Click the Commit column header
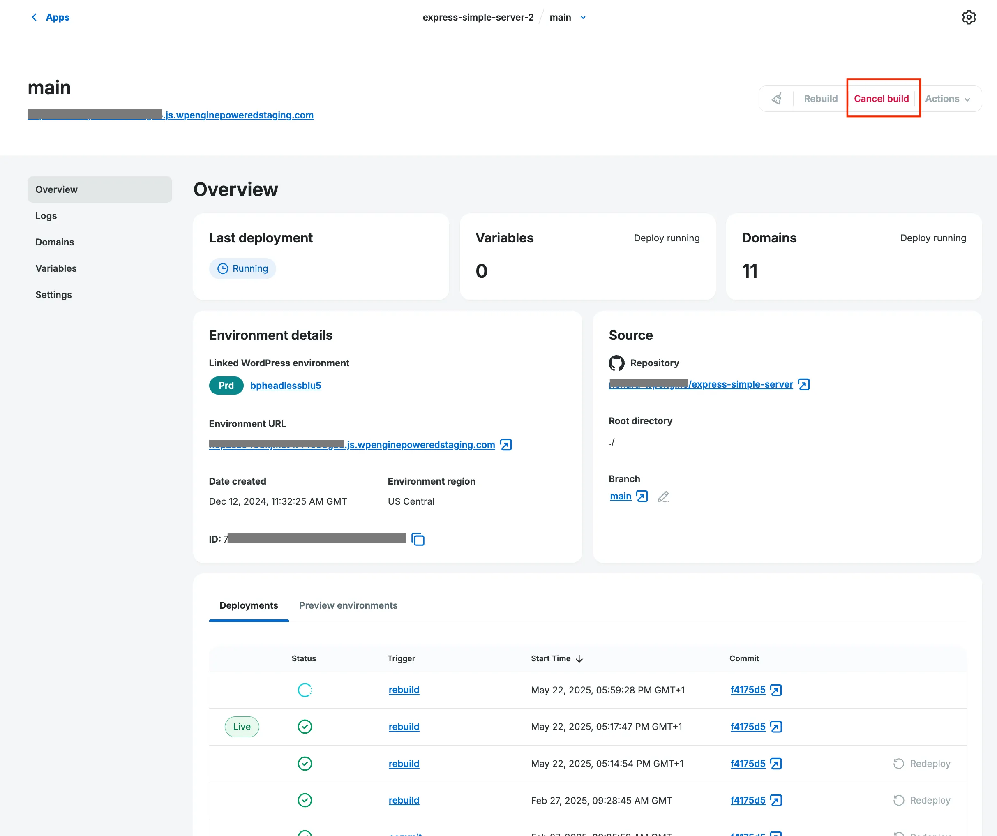The width and height of the screenshot is (997, 836). click(744, 658)
